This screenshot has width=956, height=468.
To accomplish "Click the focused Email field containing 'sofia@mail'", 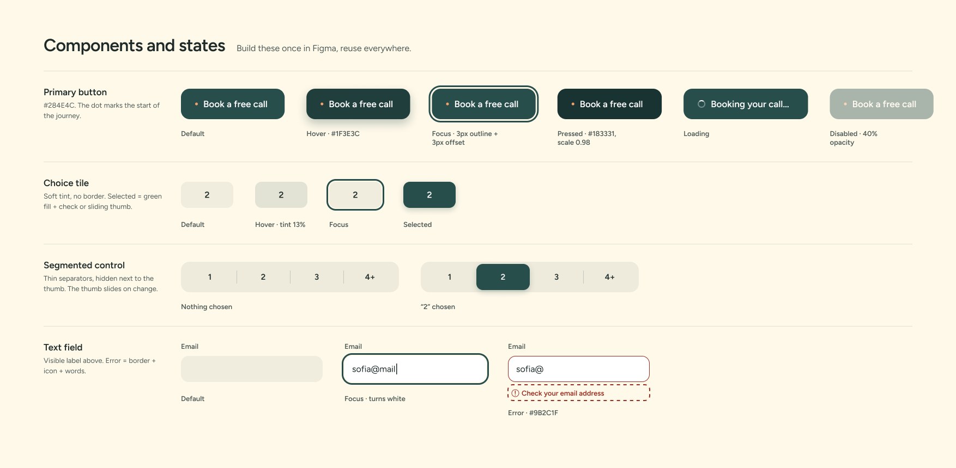I will click(415, 369).
